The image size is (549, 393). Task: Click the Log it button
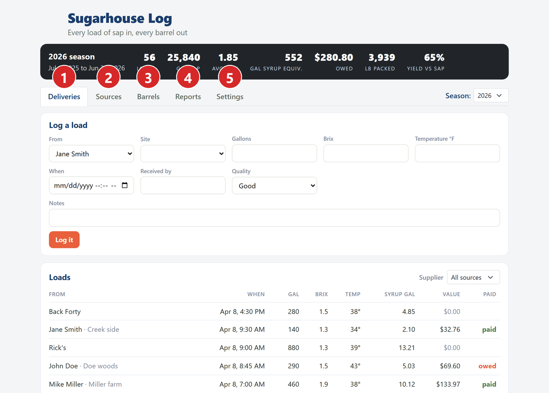(64, 240)
